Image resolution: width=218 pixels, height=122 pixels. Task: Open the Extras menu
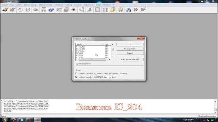click(98, 5)
